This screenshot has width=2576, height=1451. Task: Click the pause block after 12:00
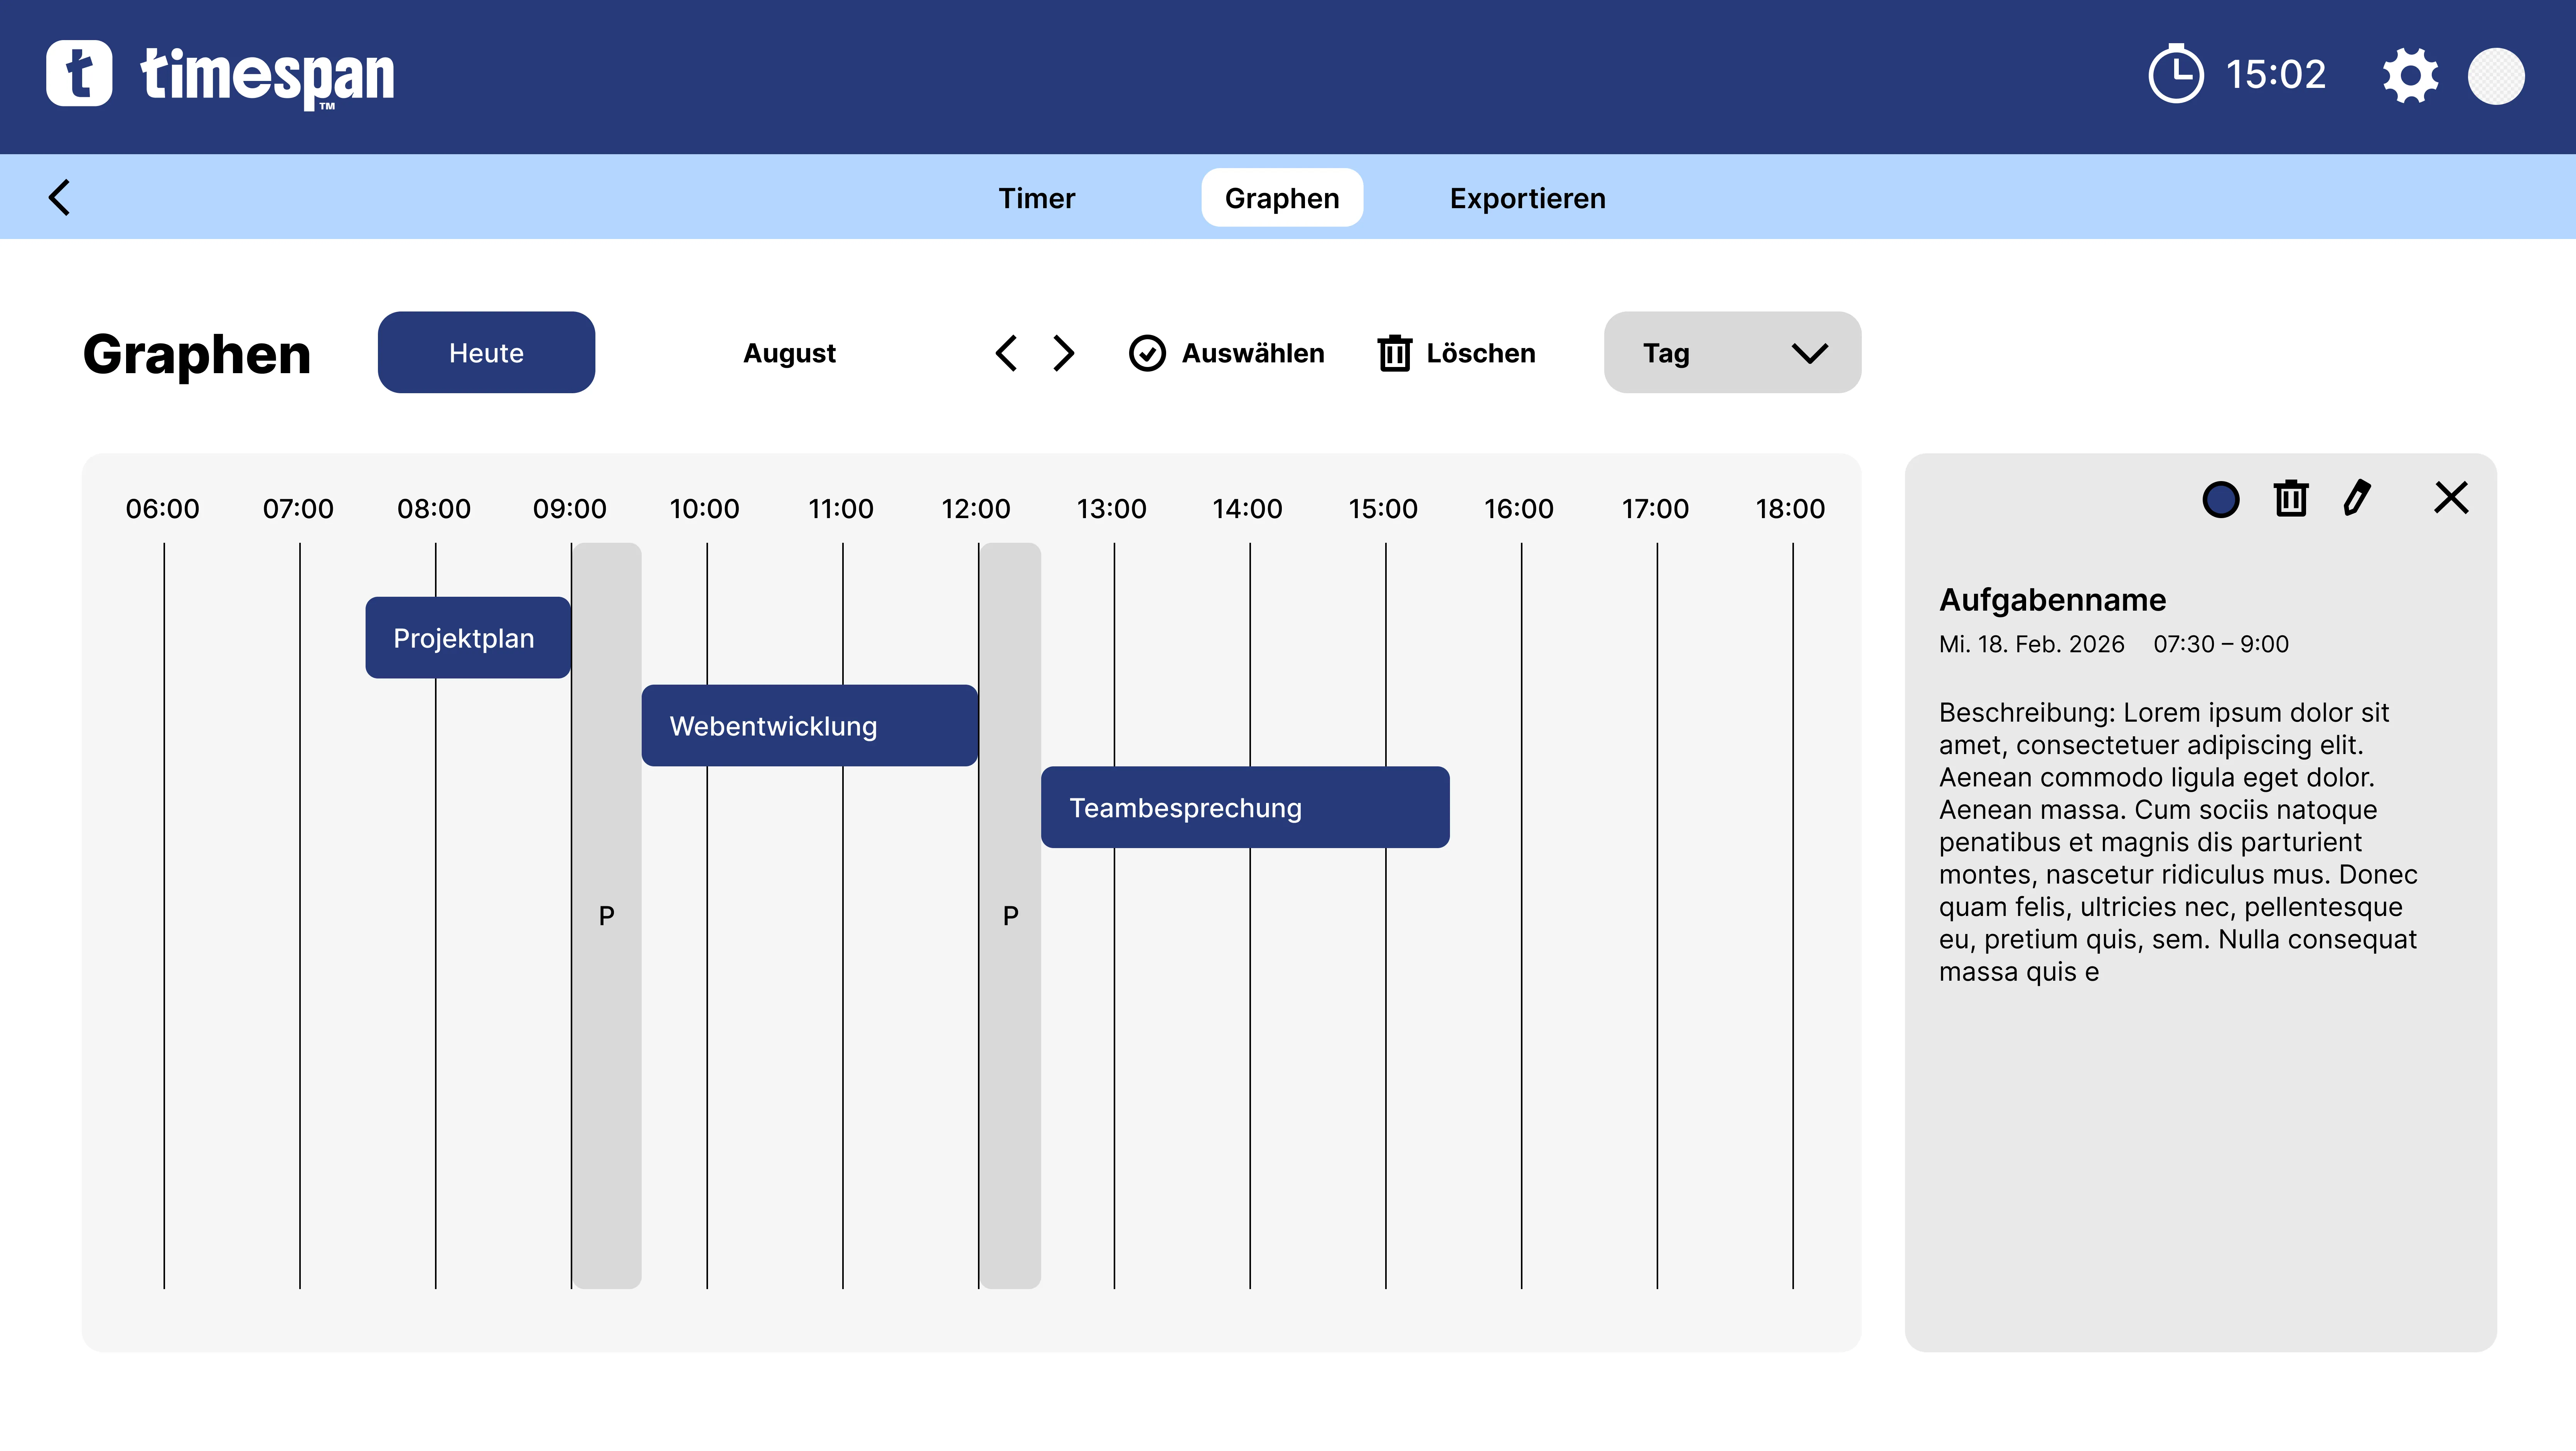[1010, 916]
